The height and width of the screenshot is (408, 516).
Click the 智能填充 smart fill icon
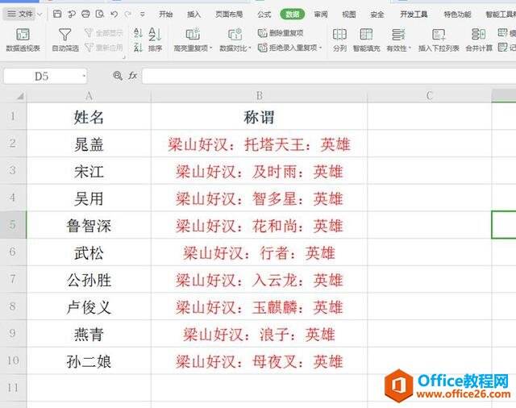click(x=366, y=34)
